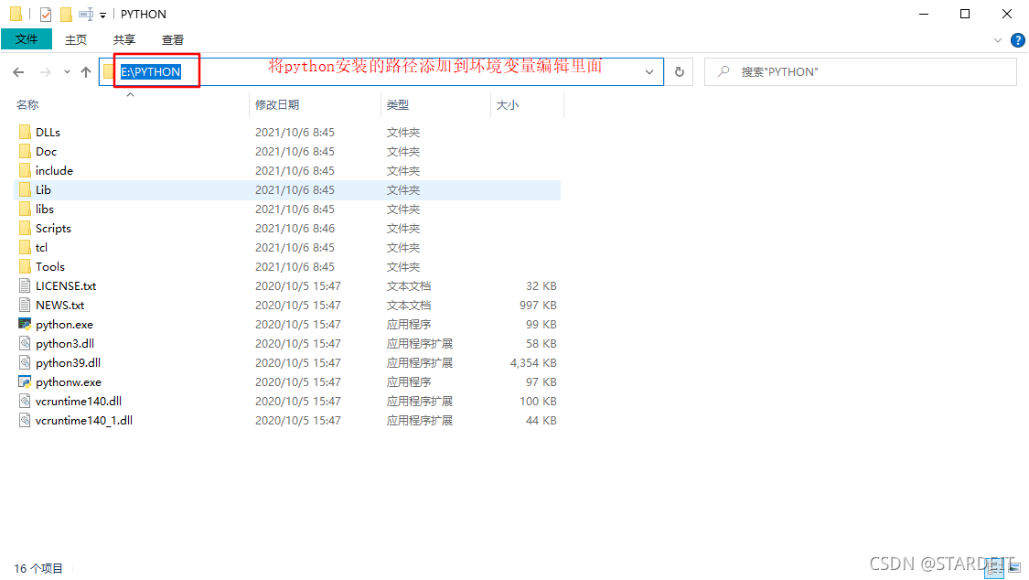
Task: Select the file name python39.dll
Action: tap(68, 363)
